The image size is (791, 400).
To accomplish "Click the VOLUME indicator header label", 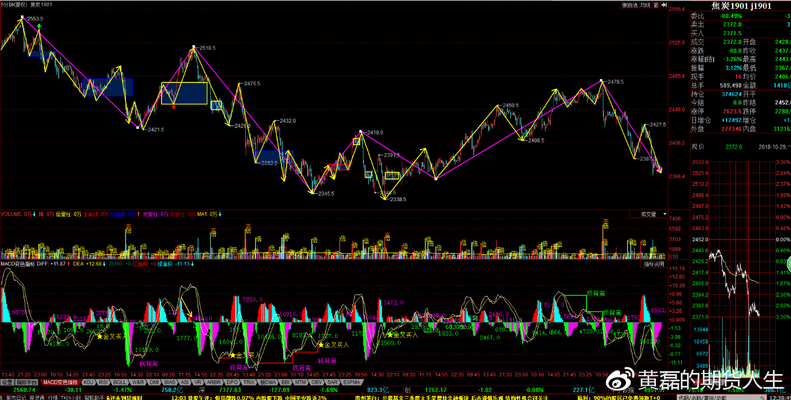I will pos(11,215).
